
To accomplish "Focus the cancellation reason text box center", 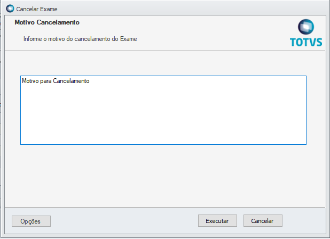I will tap(163, 110).
